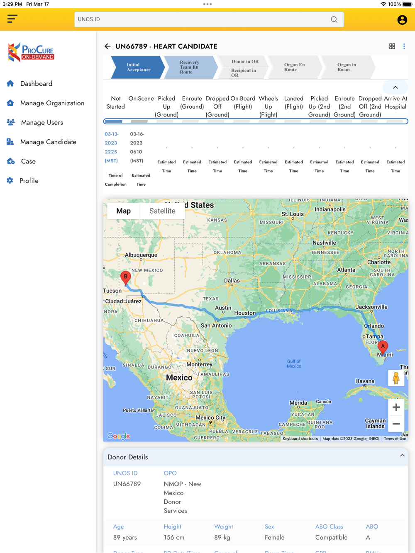Open Manage Candidate page
This screenshot has height=553, width=415.
[48, 142]
